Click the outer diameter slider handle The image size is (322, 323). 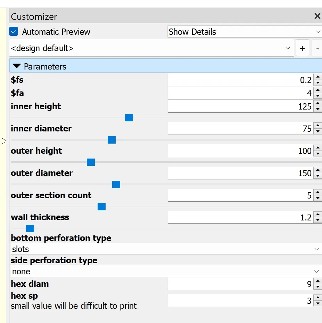[x=116, y=185]
